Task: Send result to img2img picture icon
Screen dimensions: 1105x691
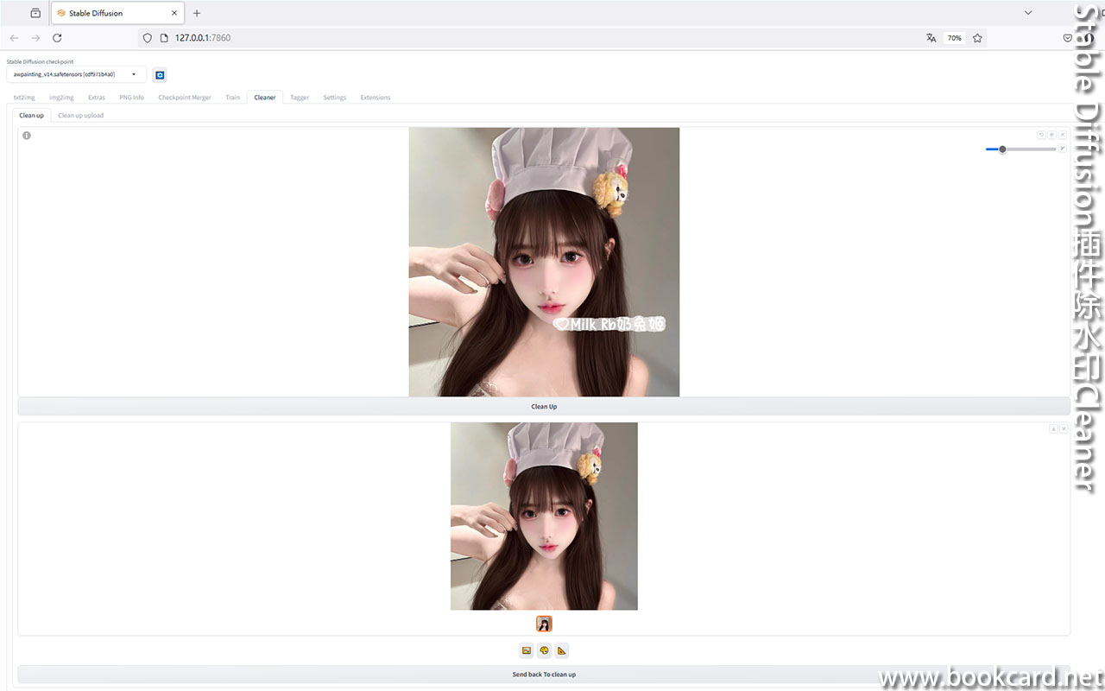Action: pyautogui.click(x=526, y=650)
